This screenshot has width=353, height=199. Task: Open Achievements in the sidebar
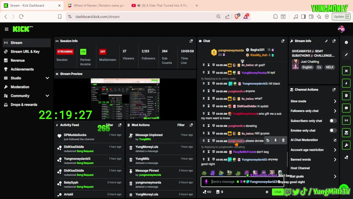click(x=26, y=69)
